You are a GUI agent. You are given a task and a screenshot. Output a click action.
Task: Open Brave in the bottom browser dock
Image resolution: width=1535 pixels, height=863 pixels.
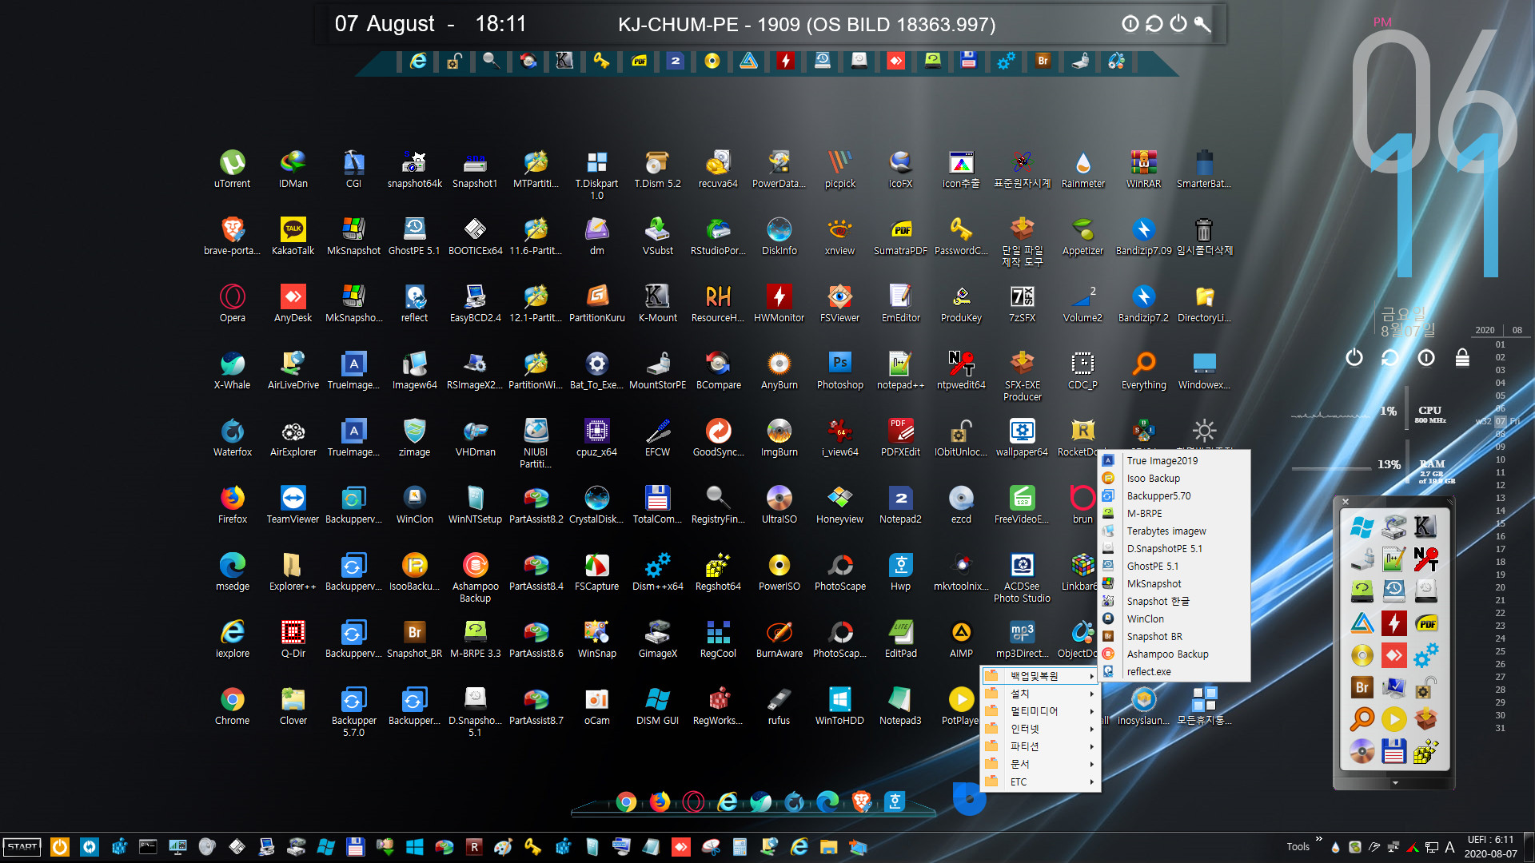tap(861, 801)
